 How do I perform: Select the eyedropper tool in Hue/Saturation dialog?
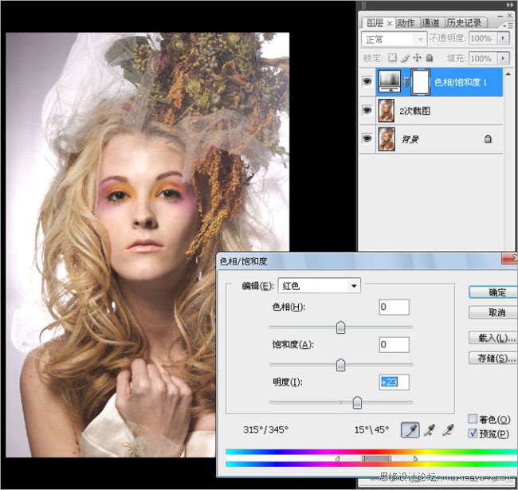411,430
